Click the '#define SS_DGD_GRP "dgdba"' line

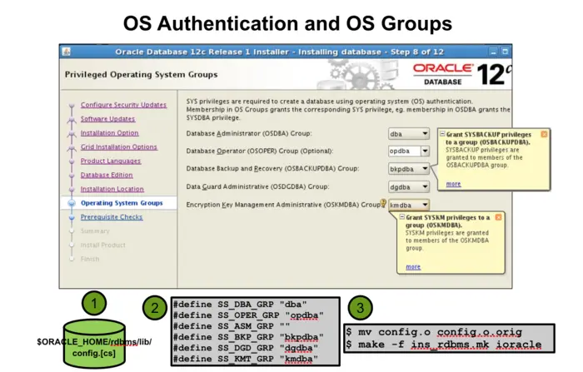pos(246,348)
